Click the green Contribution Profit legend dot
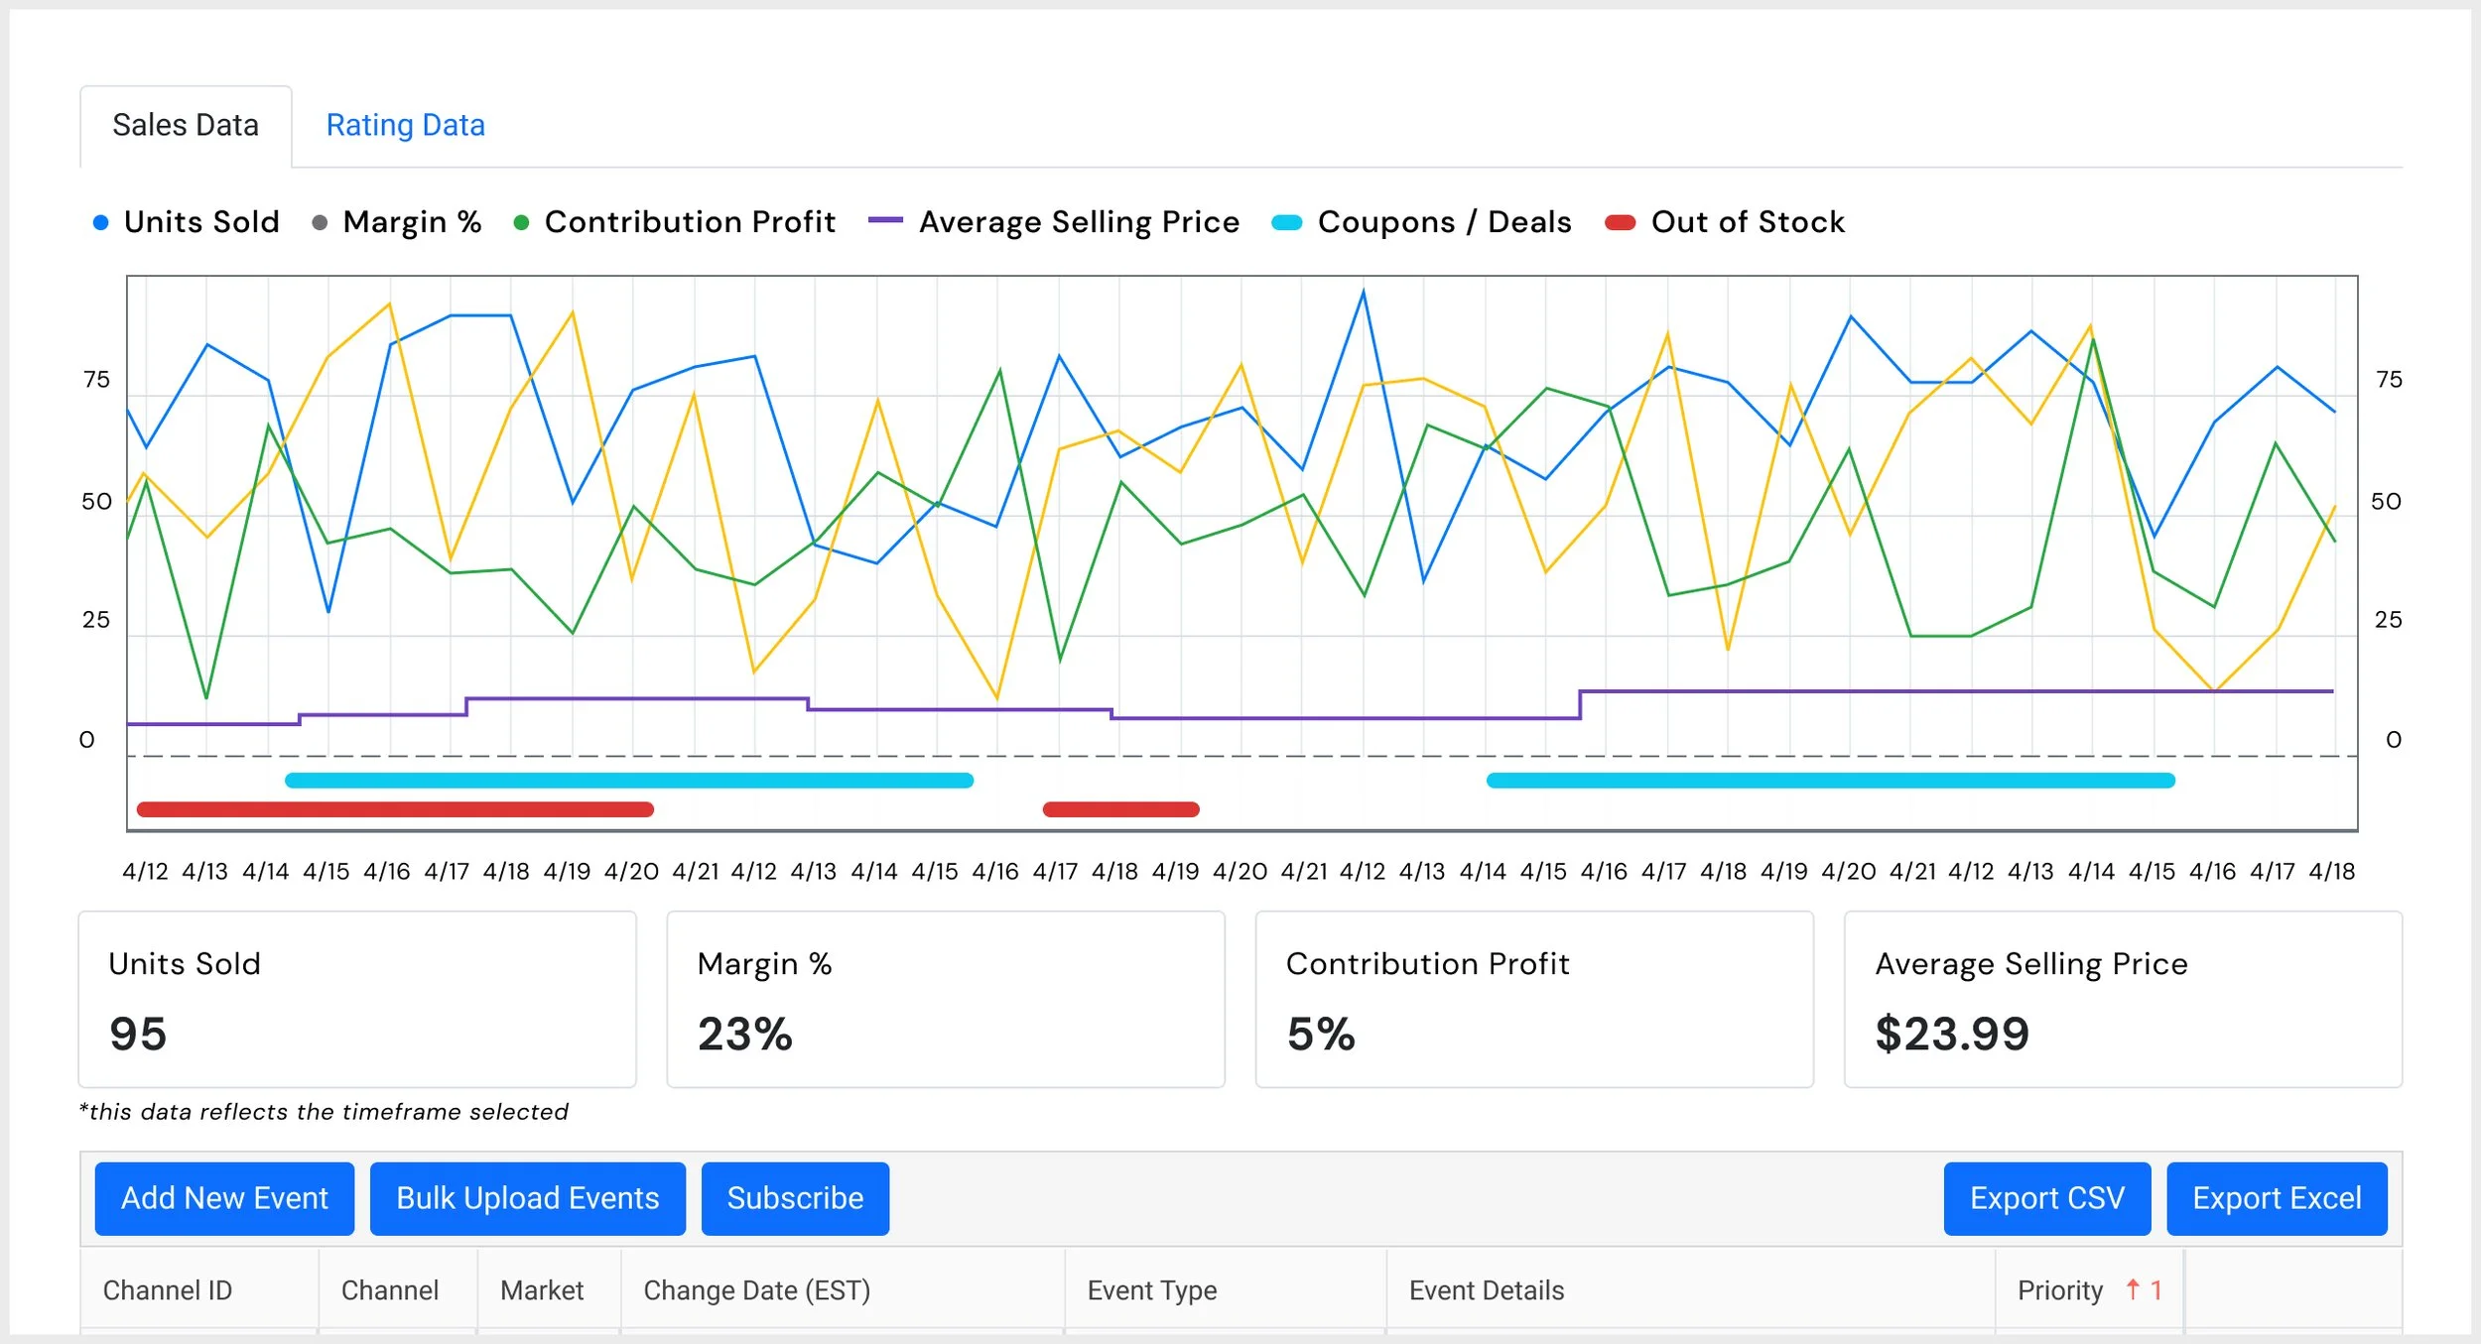 point(521,223)
